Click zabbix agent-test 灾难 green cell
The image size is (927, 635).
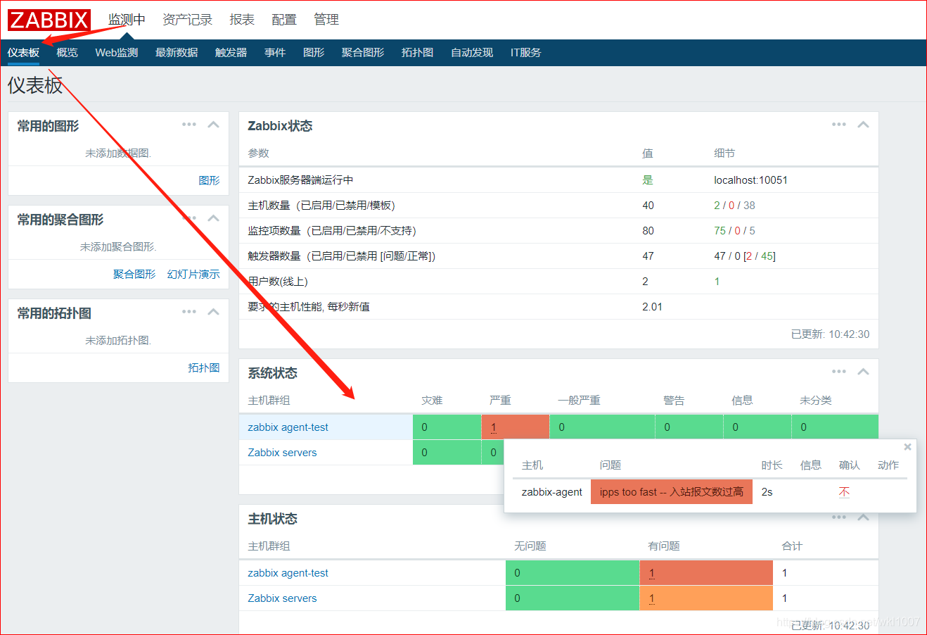coord(447,427)
